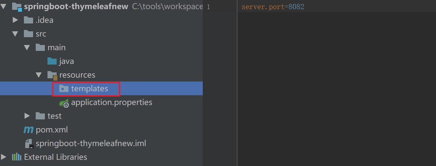Select springboot-thymeleafnew project root name
This screenshot has width=436, height=166.
pyautogui.click(x=76, y=7)
